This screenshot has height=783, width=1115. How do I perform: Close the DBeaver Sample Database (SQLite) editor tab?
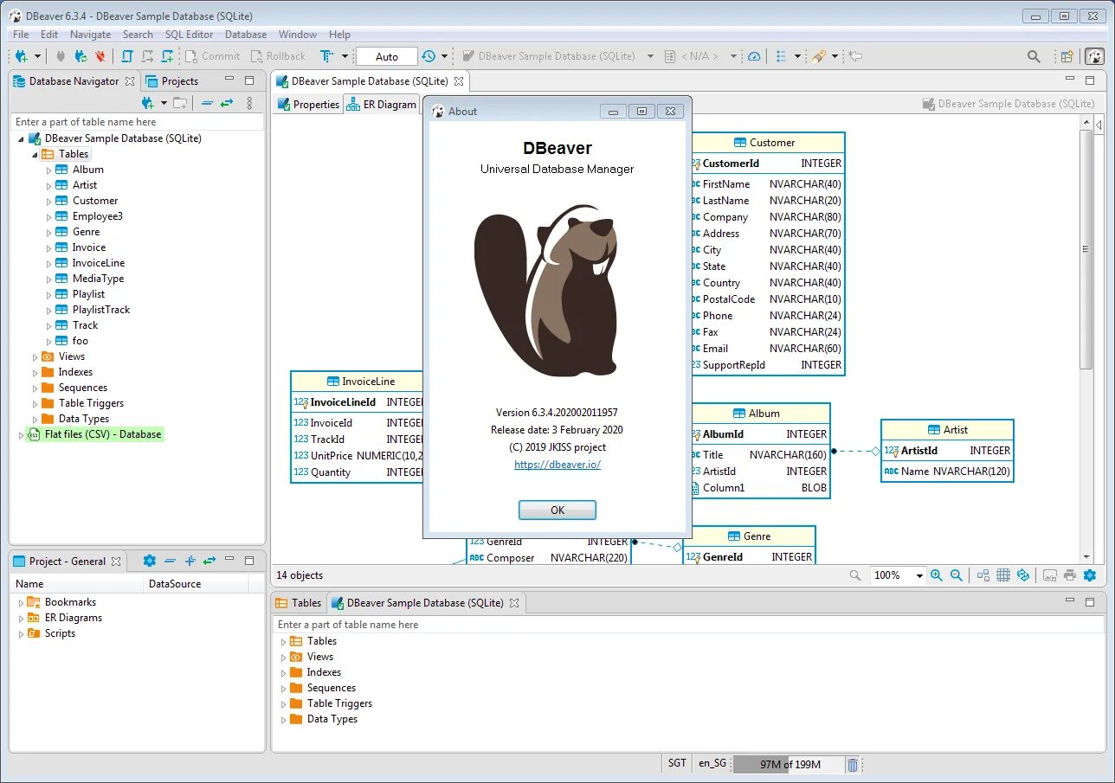[x=459, y=80]
